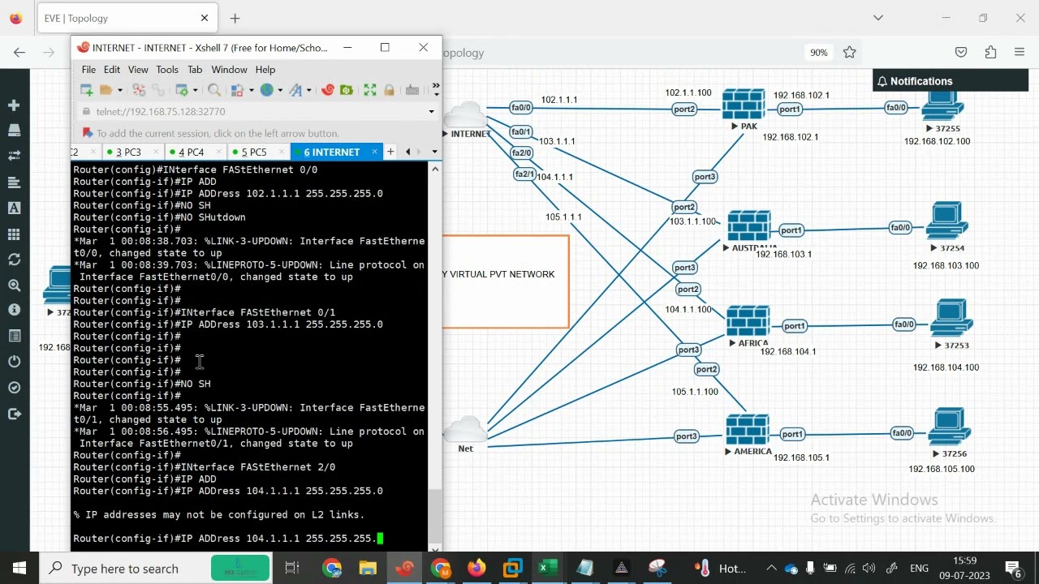Viewport: 1039px width, 584px height.
Task: Click EVE sidebar Add an object plus icon
Action: pyautogui.click(x=14, y=105)
